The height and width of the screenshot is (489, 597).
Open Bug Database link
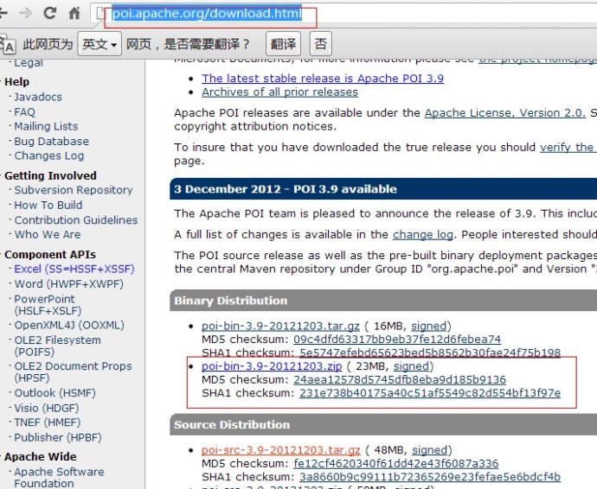click(x=51, y=141)
